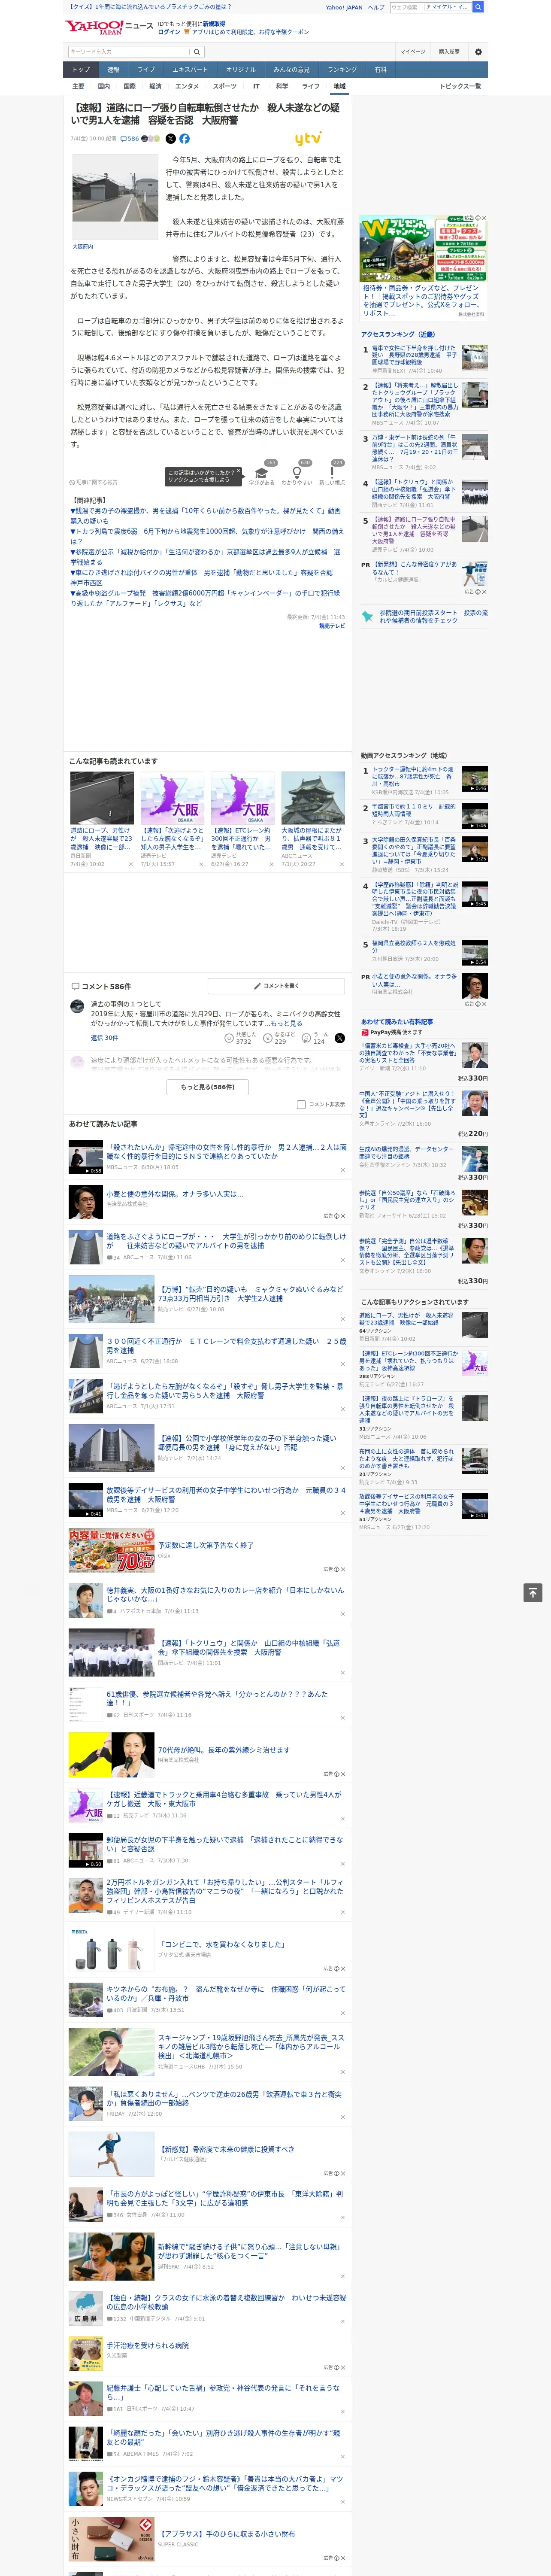Open トピックス一覧 link
Image resolution: width=551 pixels, height=2576 pixels.
[460, 86]
